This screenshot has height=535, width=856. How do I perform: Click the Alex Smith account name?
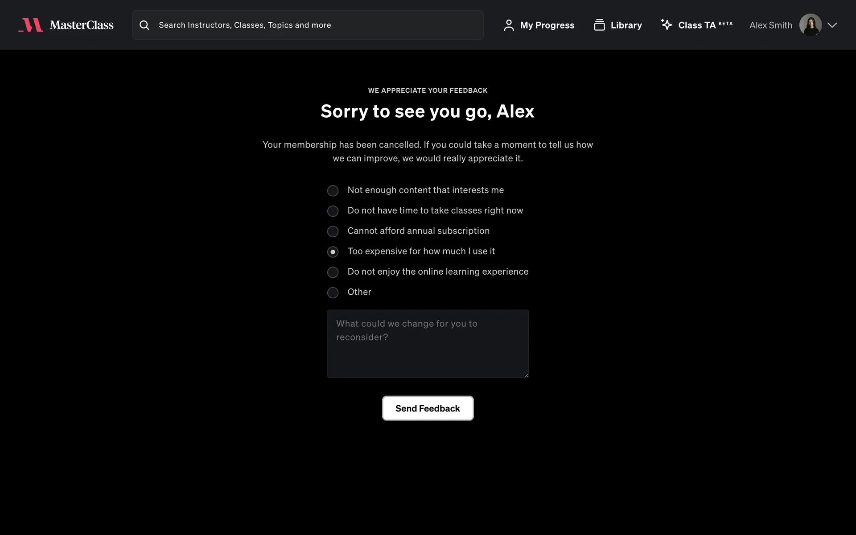click(771, 25)
